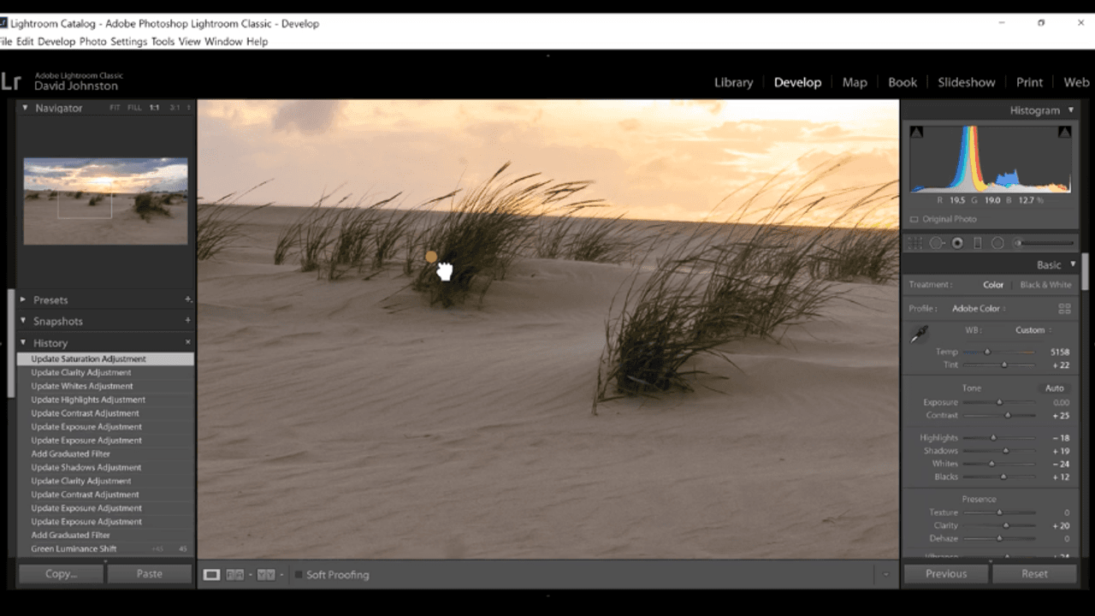Open the Profile Browser grid icon
Viewport: 1095px width, 616px height.
click(x=1065, y=308)
